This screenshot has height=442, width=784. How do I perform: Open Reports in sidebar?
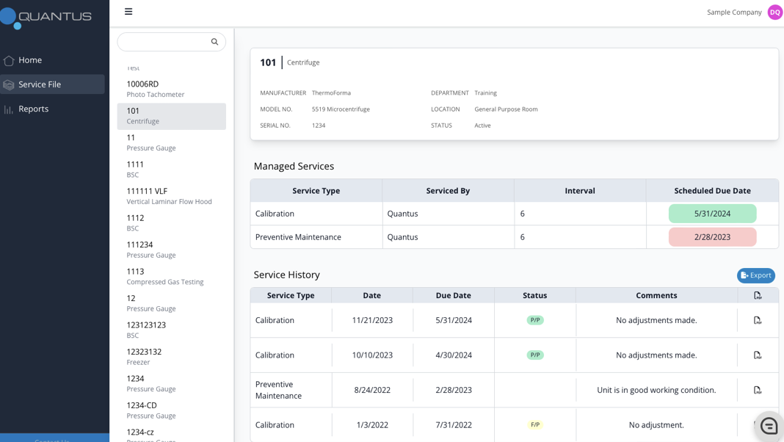pyautogui.click(x=33, y=109)
